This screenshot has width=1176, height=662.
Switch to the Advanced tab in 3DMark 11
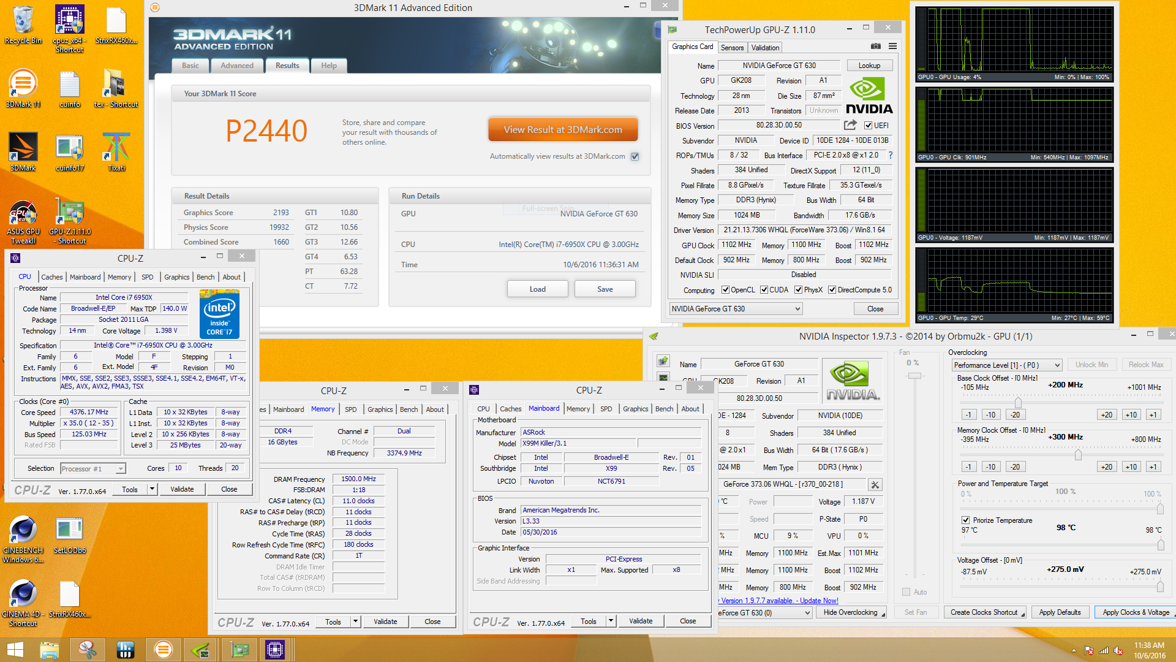click(237, 66)
